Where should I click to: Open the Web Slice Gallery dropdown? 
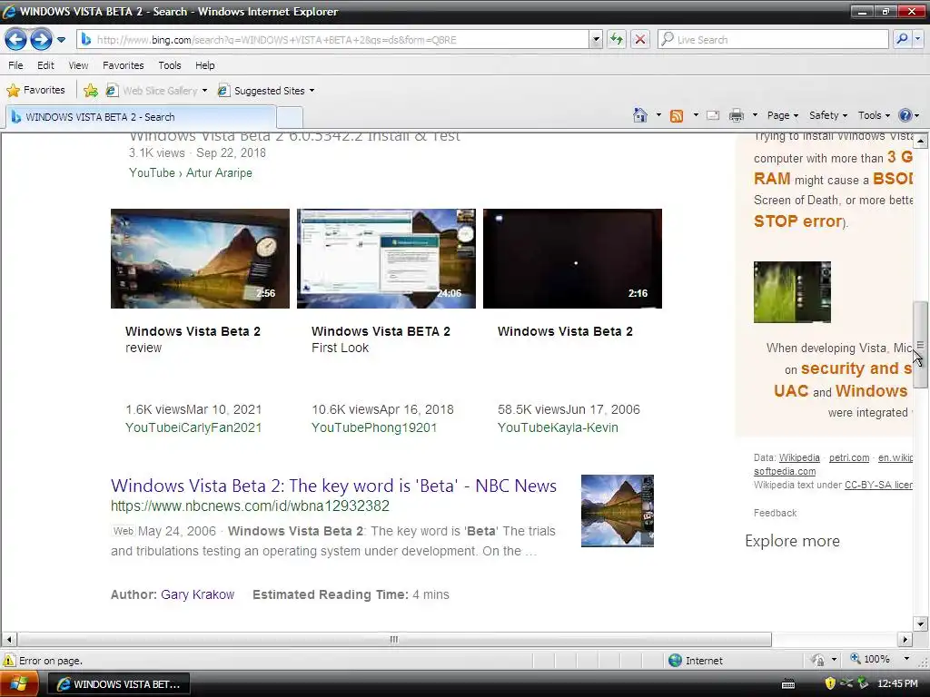(x=156, y=91)
